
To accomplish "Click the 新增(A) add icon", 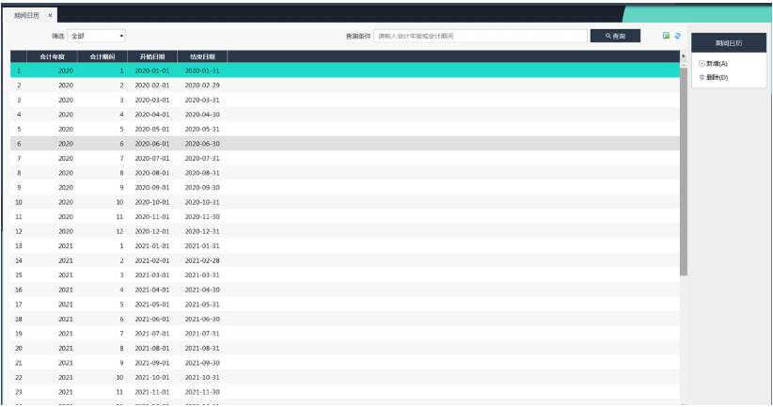I will 702,64.
